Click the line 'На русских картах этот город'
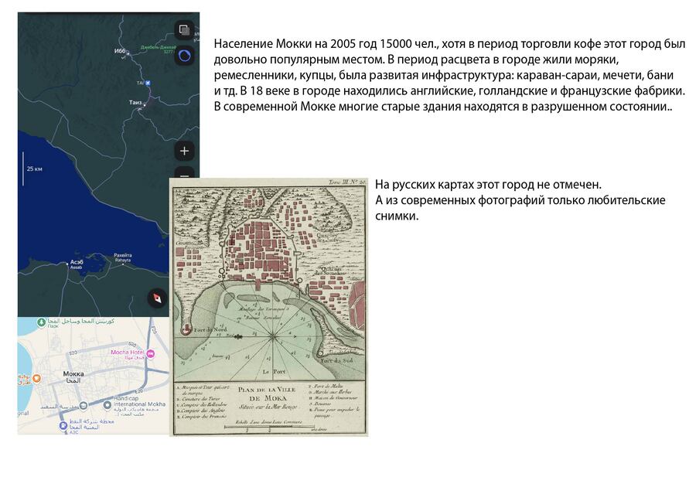The height and width of the screenshot is (477, 696). (x=488, y=184)
